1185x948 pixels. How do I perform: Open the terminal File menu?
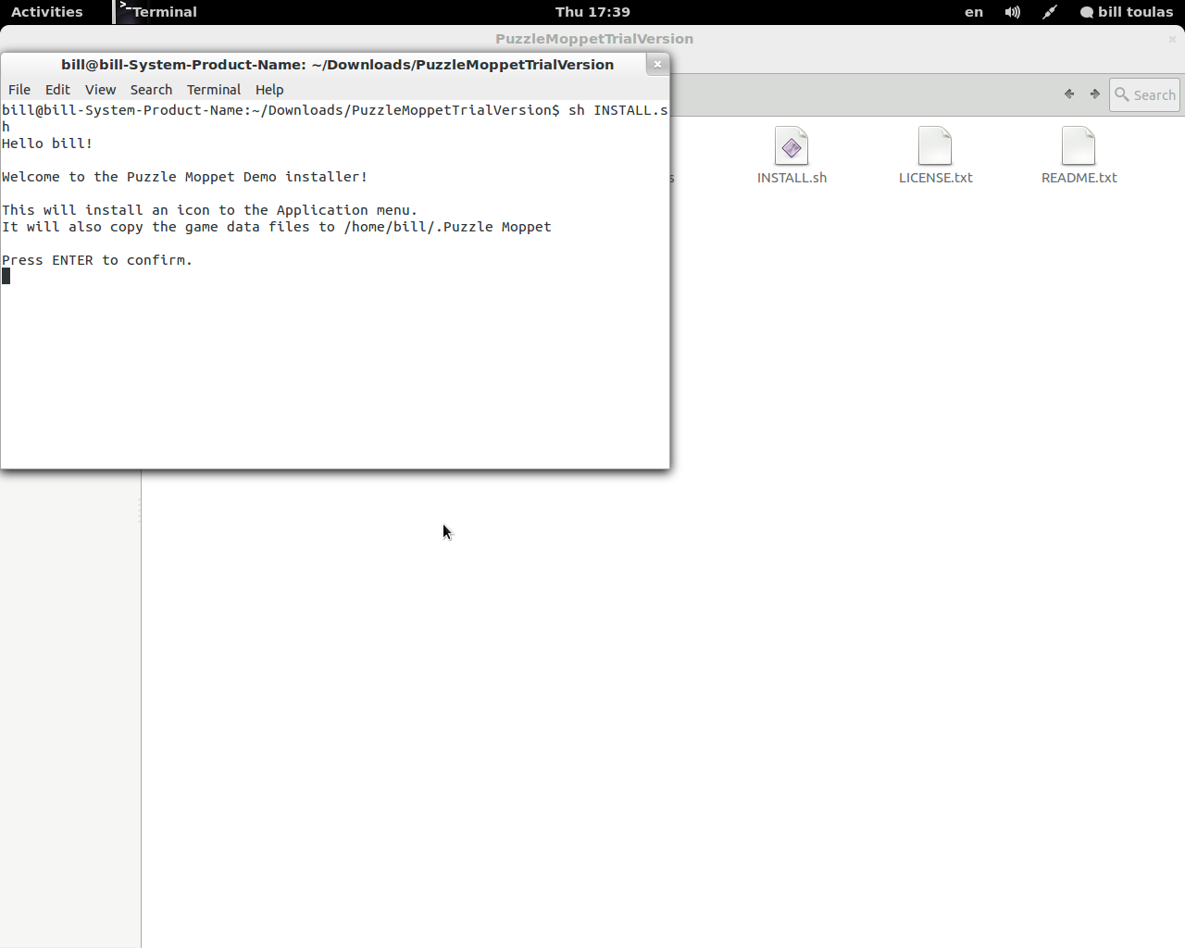(x=19, y=90)
